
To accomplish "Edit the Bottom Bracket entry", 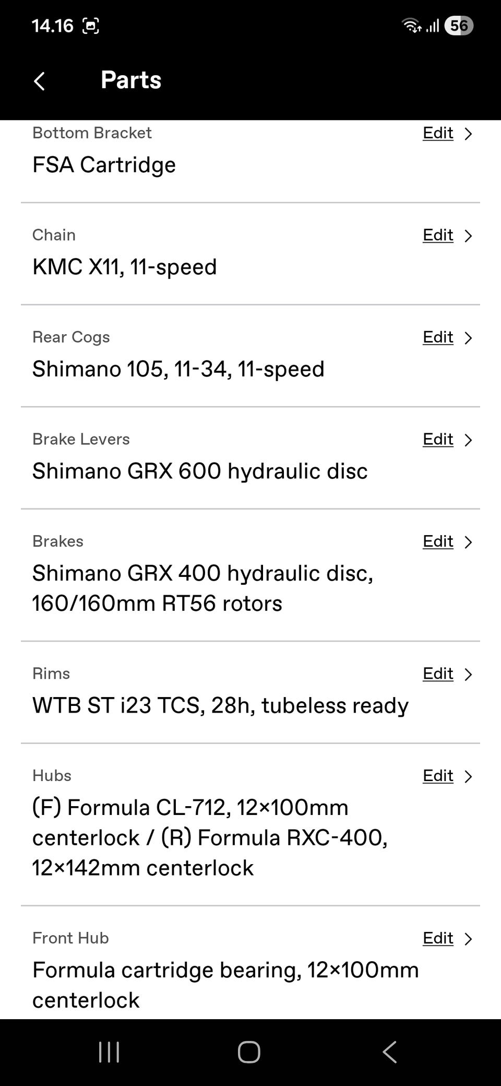I will pyautogui.click(x=438, y=133).
